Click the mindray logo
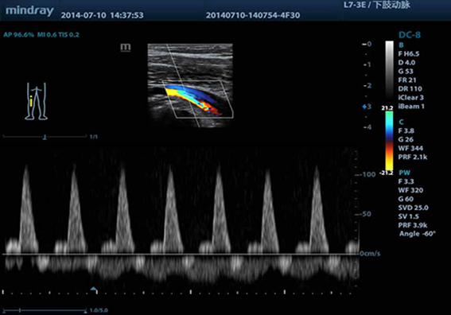Image resolution: width=451 pixels, height=315 pixels. click(29, 11)
